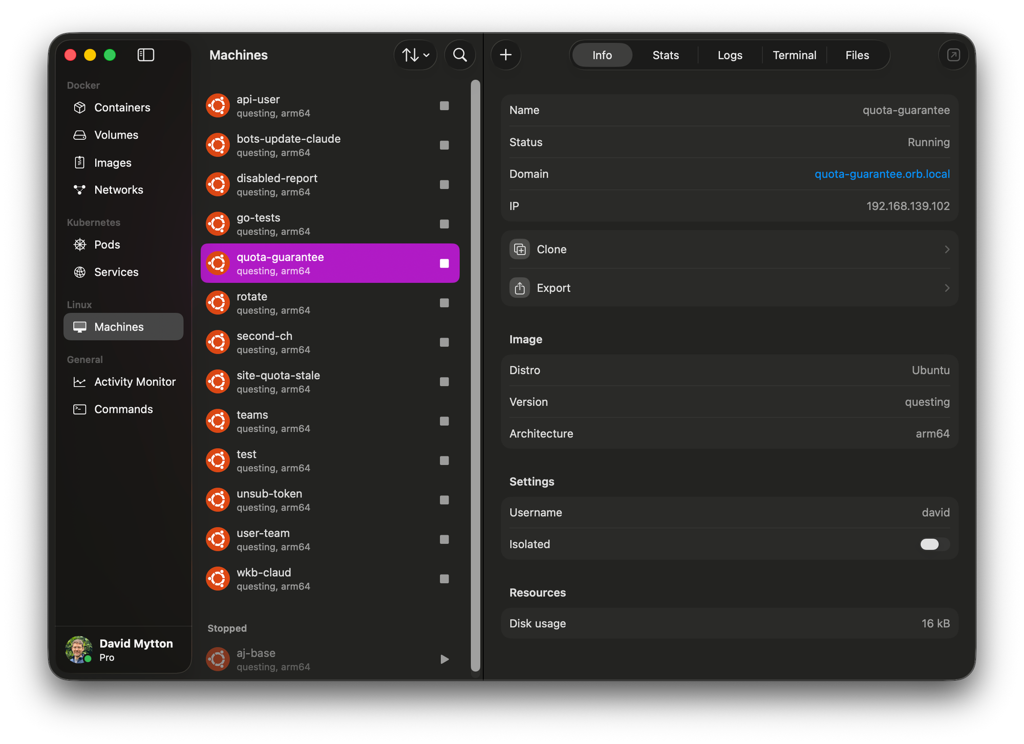Screen dimensions: 1024x744
Task: Start the stopped aj-base machine
Action: pos(444,659)
